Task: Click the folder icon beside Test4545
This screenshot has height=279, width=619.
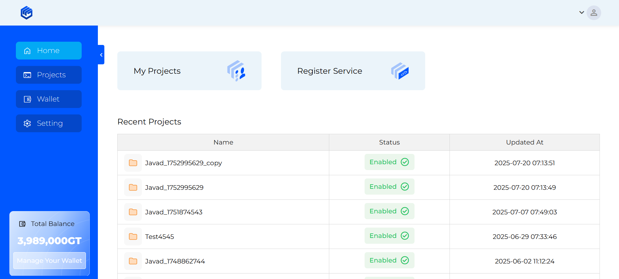Action: coord(133,237)
